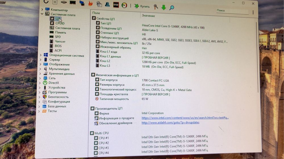Open the intel.com product information link
284x159 pixels.
[x=185, y=118]
